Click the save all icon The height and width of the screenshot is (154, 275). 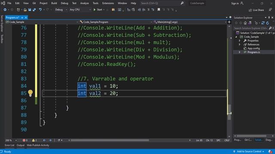click(34, 10)
